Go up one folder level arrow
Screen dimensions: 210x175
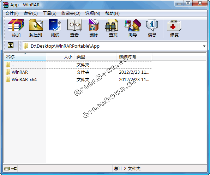[x=11, y=45]
